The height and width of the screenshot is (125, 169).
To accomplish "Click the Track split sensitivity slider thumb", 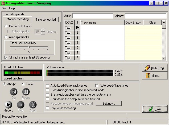I will point(29,47).
